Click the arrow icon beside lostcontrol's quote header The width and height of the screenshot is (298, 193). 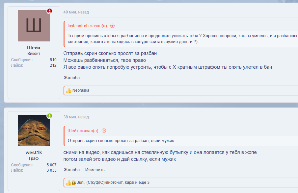click(112, 26)
